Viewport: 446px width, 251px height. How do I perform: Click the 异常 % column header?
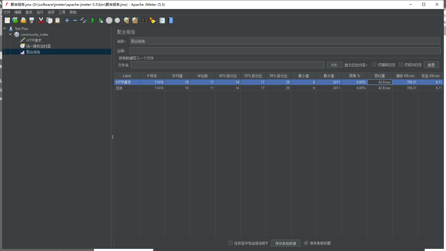pyautogui.click(x=354, y=76)
